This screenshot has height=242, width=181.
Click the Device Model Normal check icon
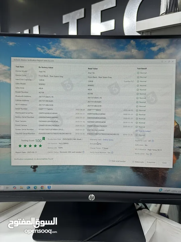click(138, 73)
